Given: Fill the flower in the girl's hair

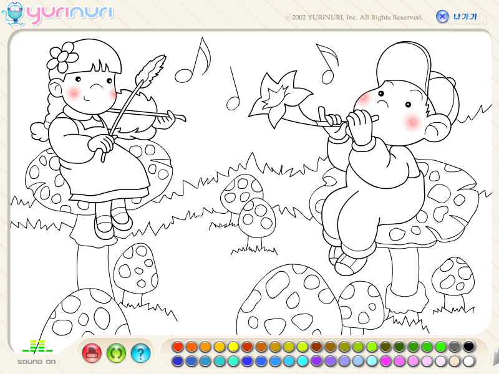Looking at the screenshot, I should tap(63, 57).
